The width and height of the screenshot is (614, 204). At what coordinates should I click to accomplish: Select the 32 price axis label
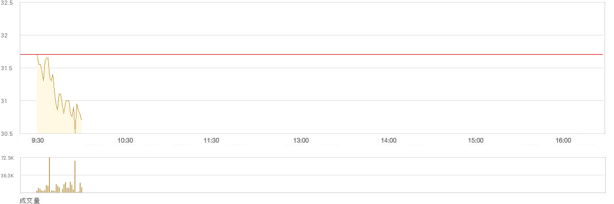(5, 35)
